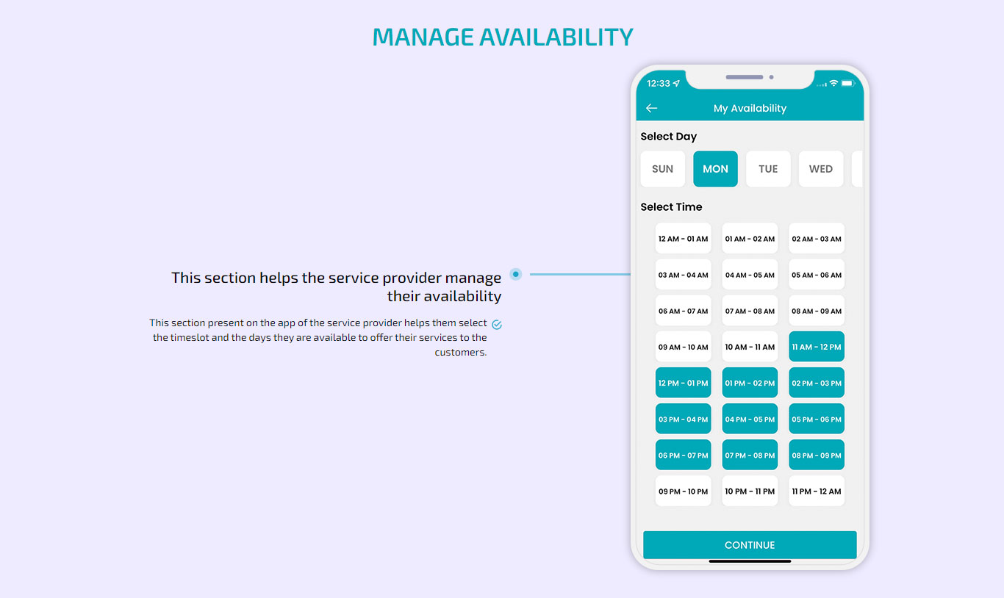Deselect the 12 PM - 01 PM timeslot
The image size is (1004, 598).
tap(684, 383)
